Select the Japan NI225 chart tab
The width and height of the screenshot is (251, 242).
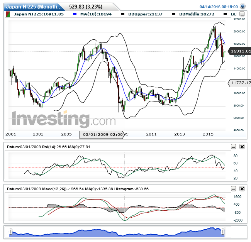click(x=34, y=7)
